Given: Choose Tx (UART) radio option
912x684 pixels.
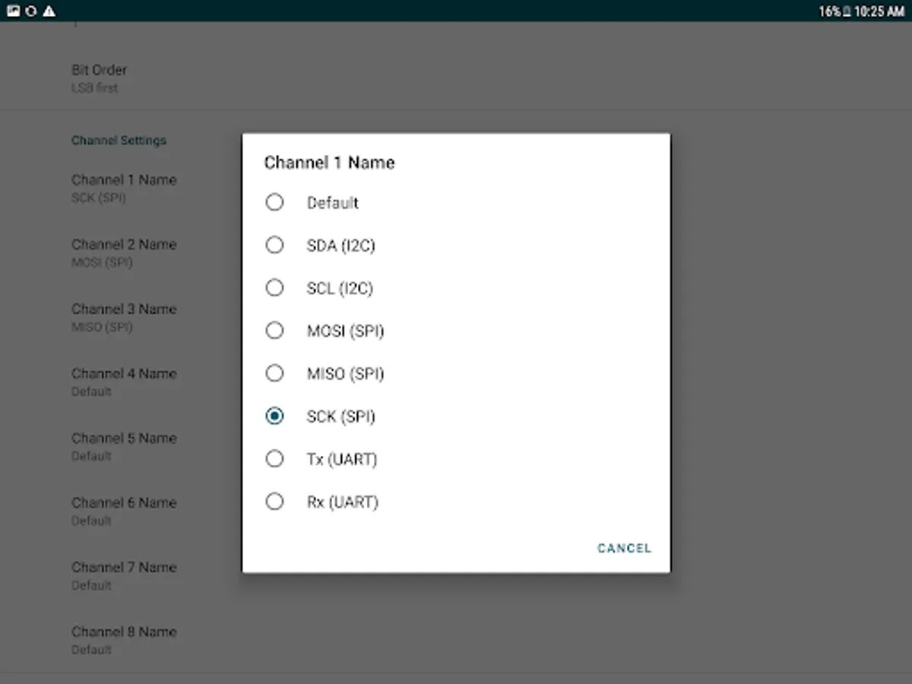Looking at the screenshot, I should (x=274, y=458).
